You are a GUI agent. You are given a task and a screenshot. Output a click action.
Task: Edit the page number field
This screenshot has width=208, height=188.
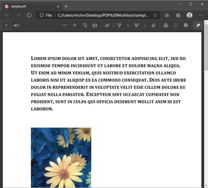coord(6,25)
